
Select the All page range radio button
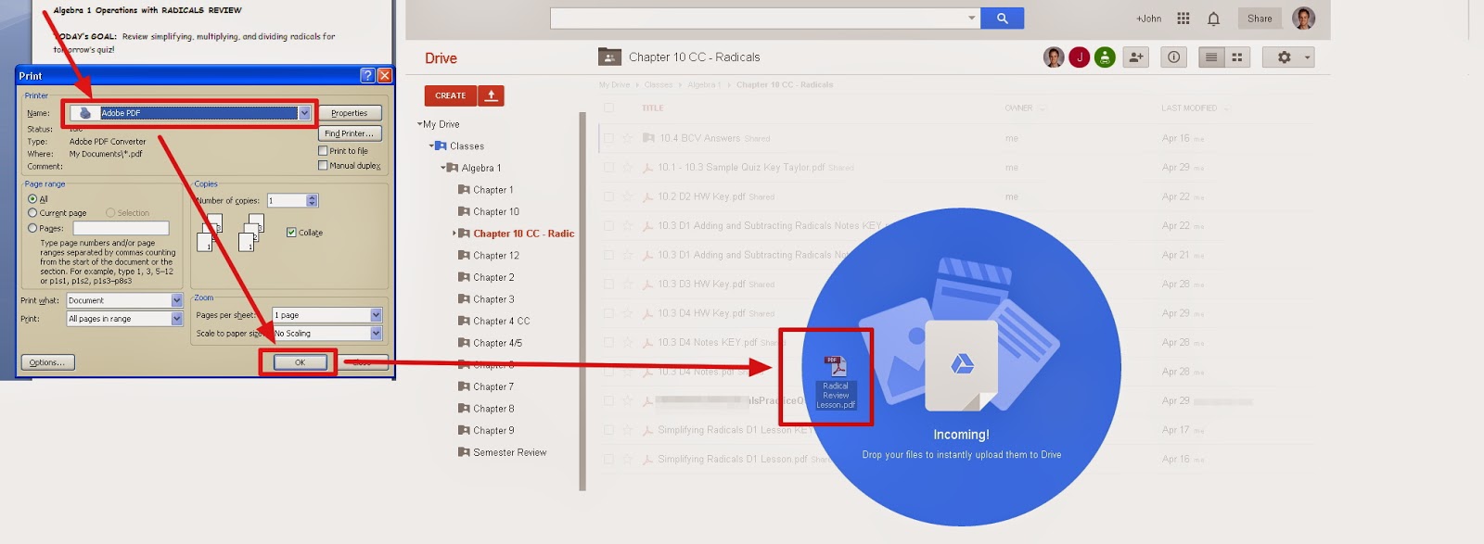(x=32, y=199)
